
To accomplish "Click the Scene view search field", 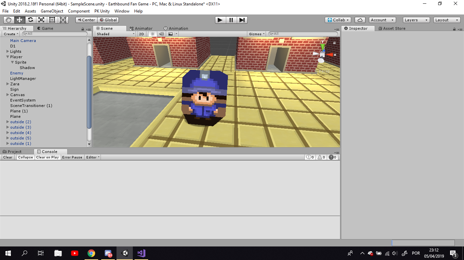I will [x=303, y=34].
